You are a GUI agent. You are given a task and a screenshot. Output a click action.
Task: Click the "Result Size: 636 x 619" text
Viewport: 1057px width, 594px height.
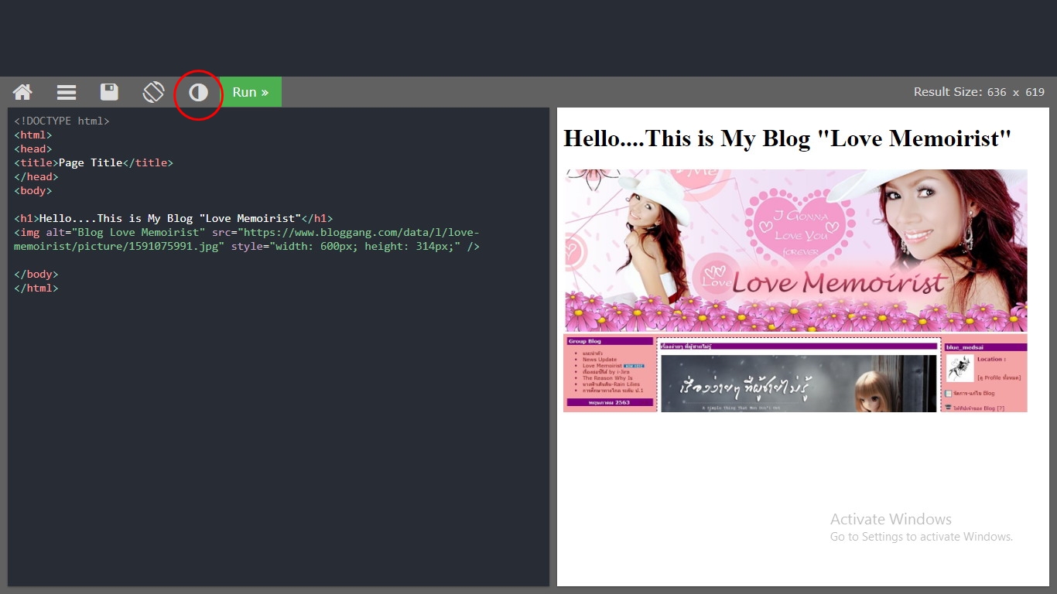979,92
